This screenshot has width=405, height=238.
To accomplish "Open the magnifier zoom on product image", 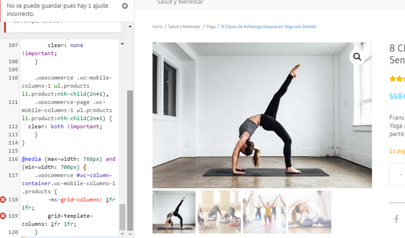I will coord(357,57).
